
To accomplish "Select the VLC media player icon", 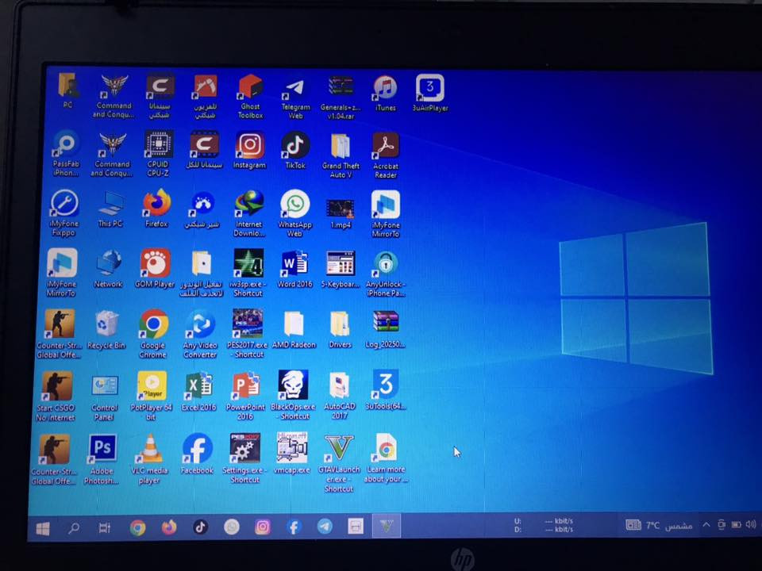I will (x=149, y=450).
